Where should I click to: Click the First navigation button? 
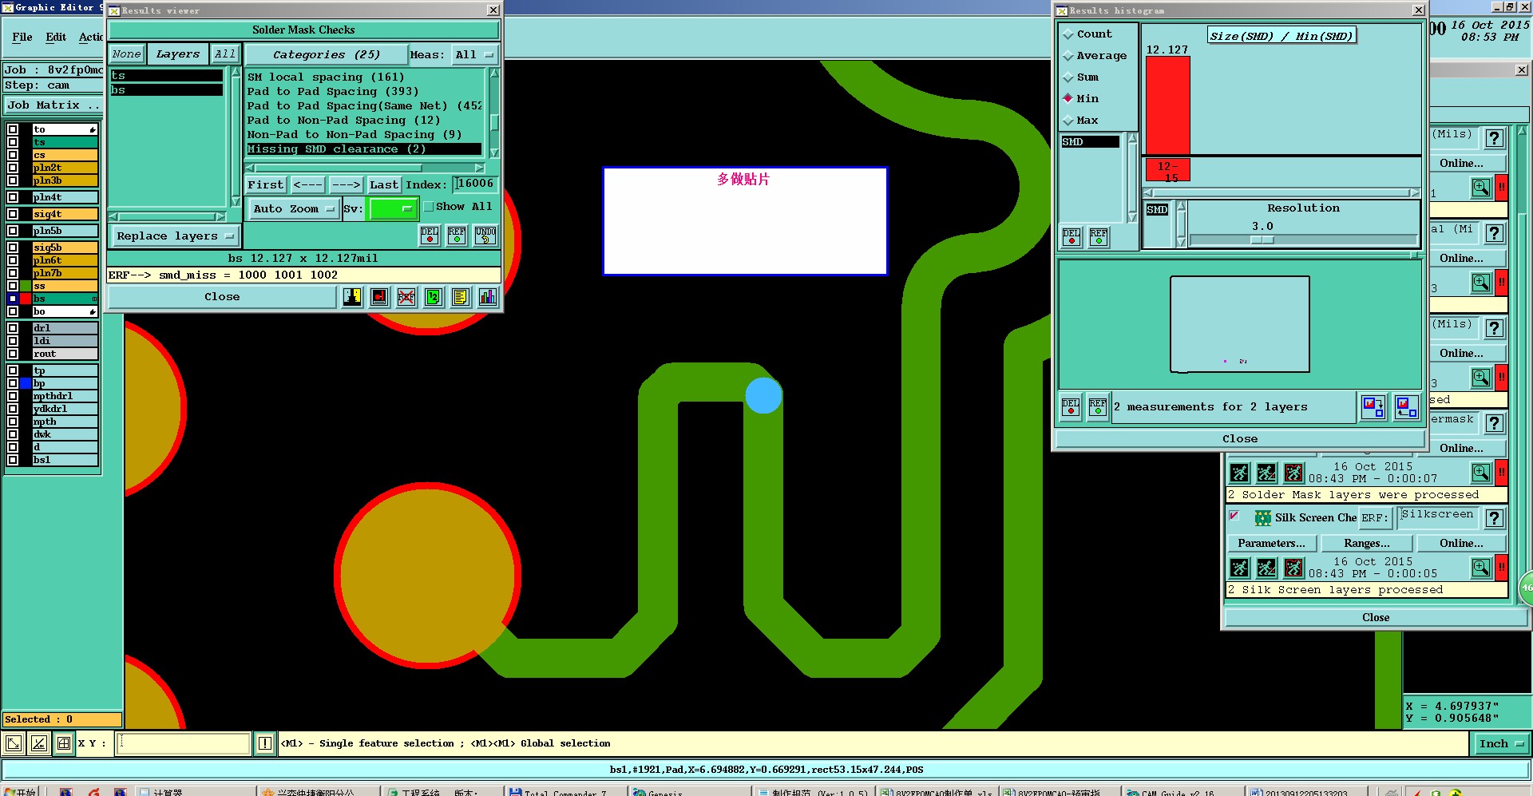(265, 185)
